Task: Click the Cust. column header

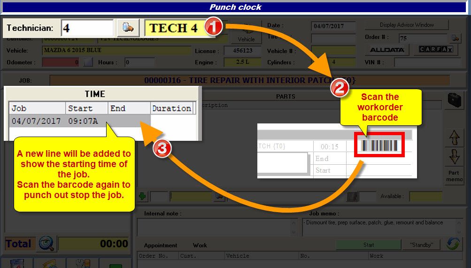Action: point(201,256)
